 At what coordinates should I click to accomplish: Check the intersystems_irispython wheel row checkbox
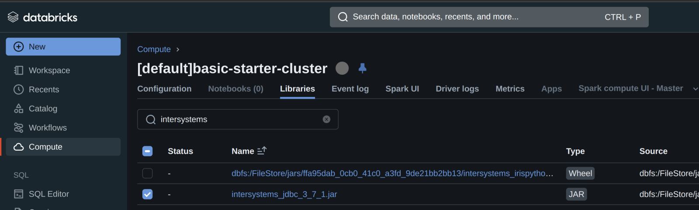point(148,173)
